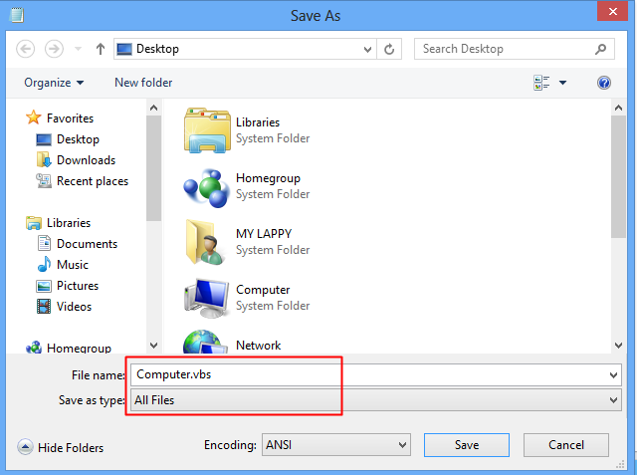Screen dimensions: 637x475
Task: Open the Organize menu
Action: 54,83
